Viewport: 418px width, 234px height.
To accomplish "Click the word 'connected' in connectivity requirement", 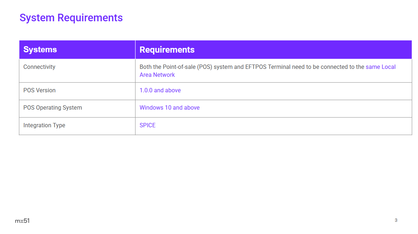I will (335, 67).
